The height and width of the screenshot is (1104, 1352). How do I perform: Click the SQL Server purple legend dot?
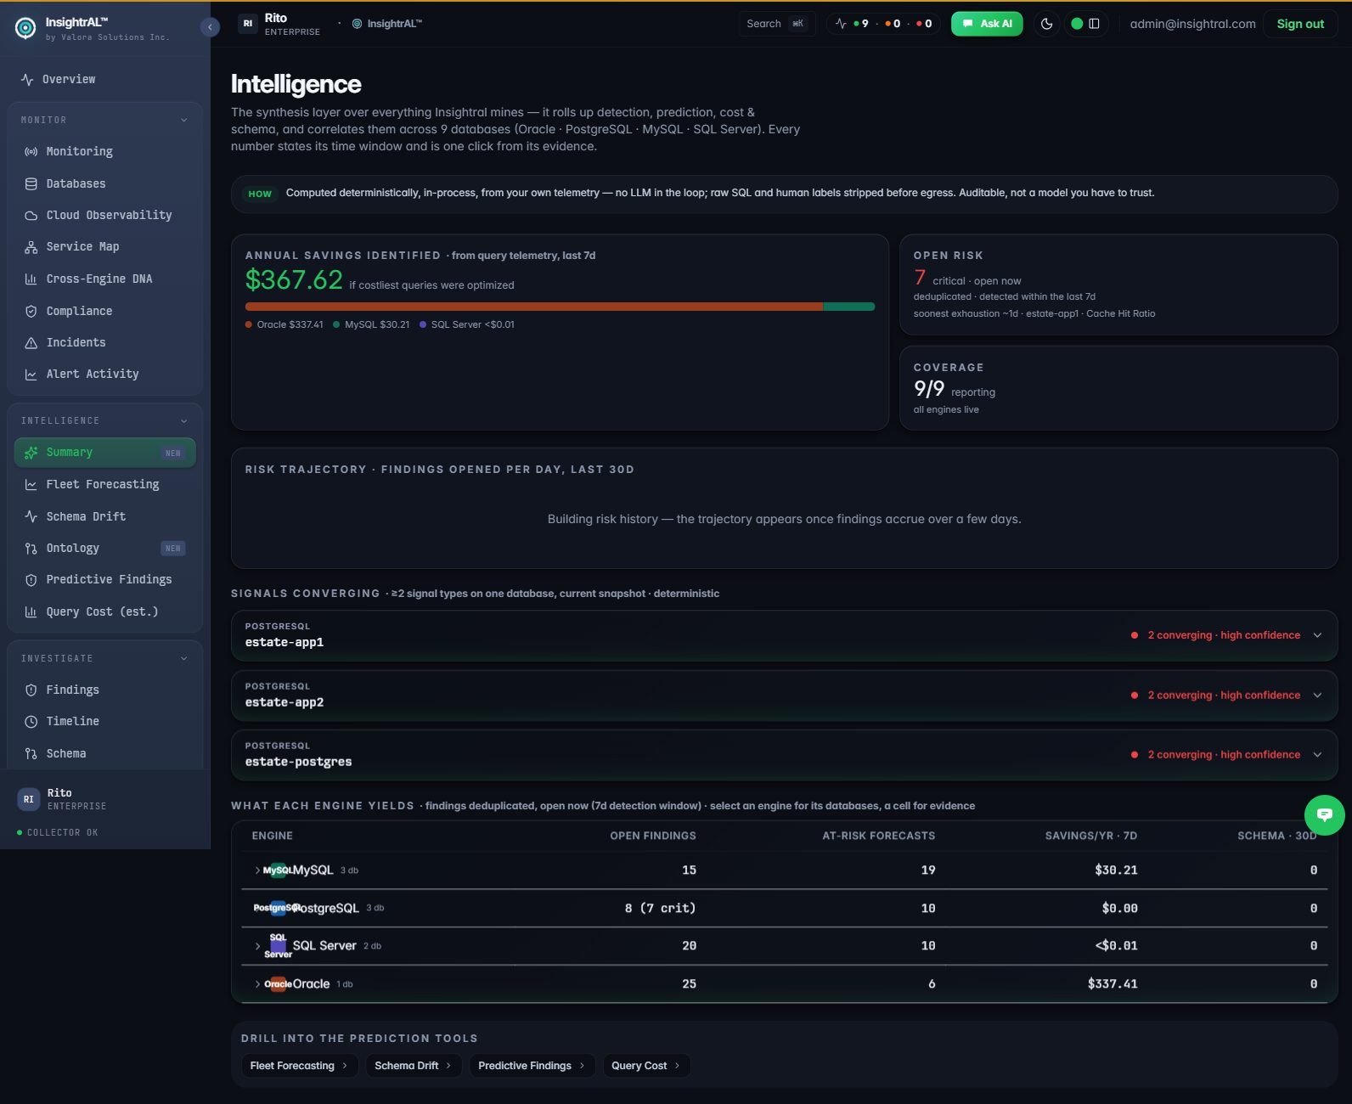click(x=423, y=324)
